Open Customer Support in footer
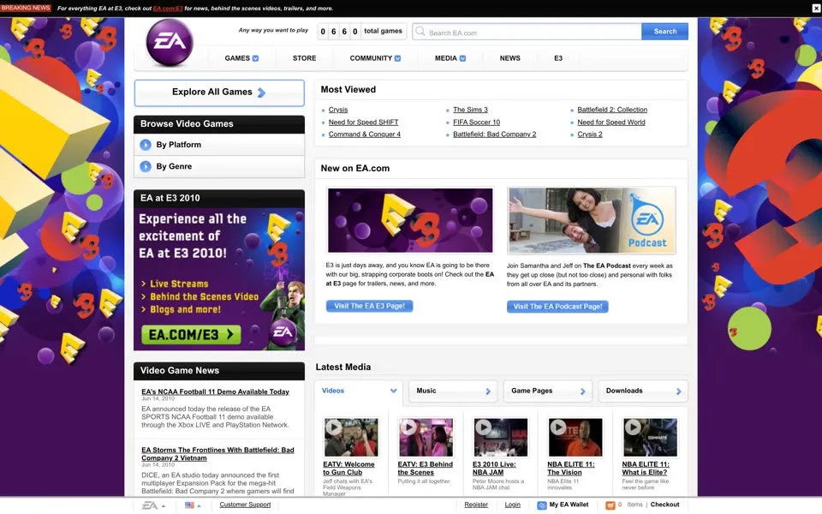Image resolution: width=822 pixels, height=514 pixels. (245, 505)
